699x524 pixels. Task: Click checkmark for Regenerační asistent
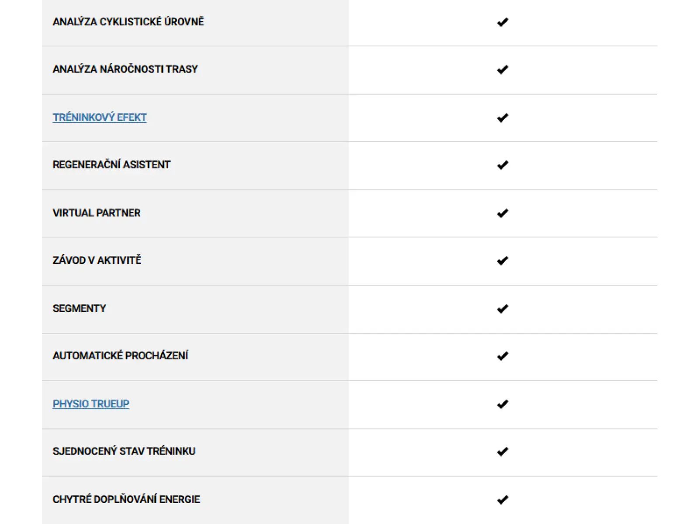[x=503, y=165]
